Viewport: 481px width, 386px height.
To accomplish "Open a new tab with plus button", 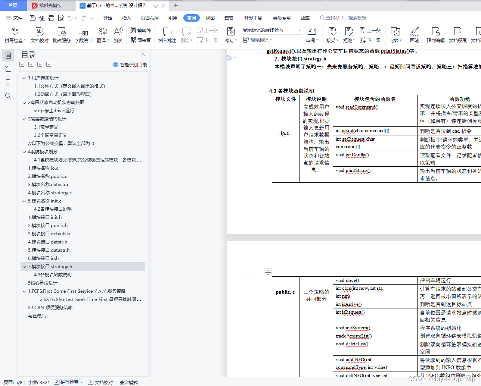I will coord(176,5).
